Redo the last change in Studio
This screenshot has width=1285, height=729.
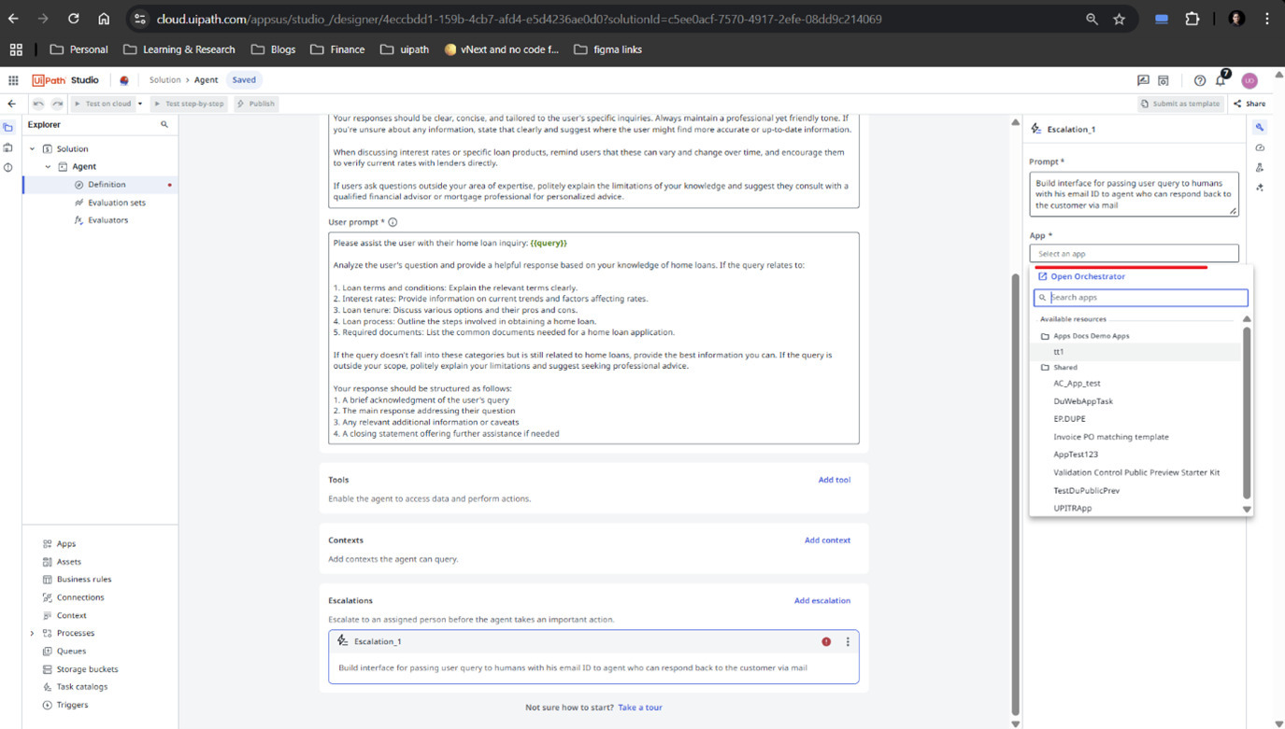pos(57,104)
